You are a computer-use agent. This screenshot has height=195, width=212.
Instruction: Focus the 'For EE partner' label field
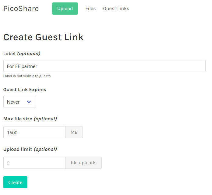[x=104, y=66]
